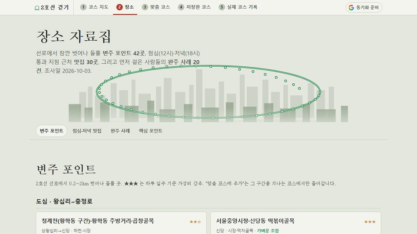Click the two-star rating on 청계천 card

195,221
